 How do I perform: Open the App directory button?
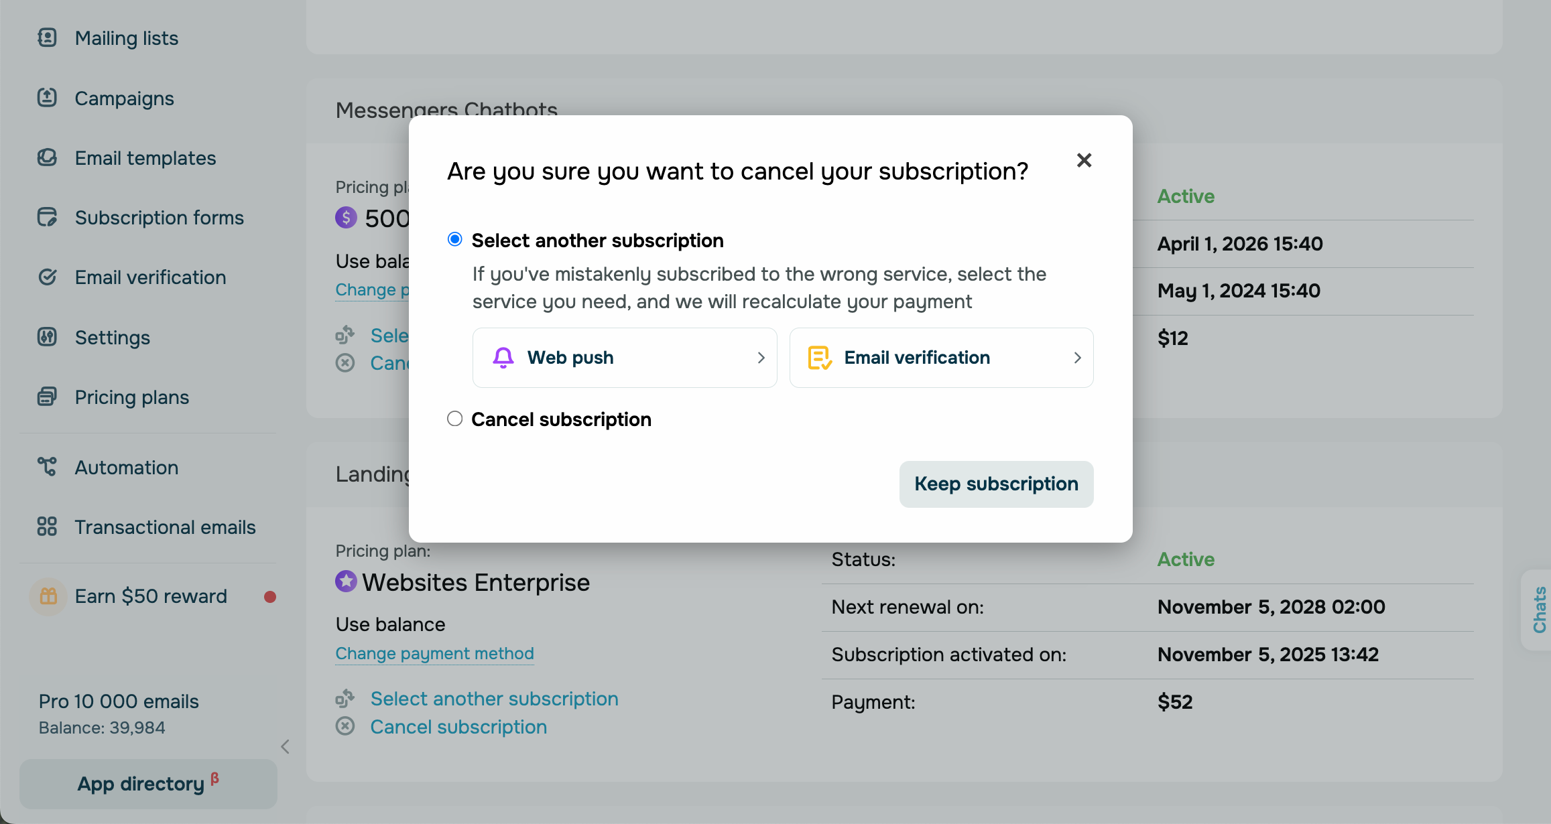(148, 784)
